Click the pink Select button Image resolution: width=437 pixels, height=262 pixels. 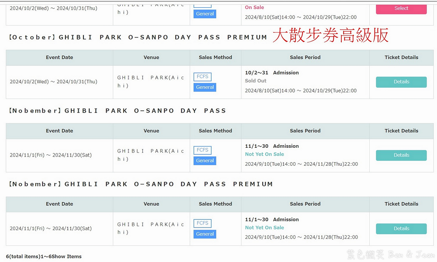pos(401,8)
